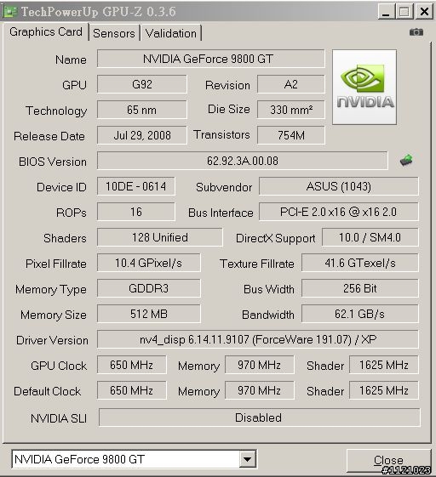Click the Memory Type field GDDR3
The image size is (436, 477).
pyautogui.click(x=149, y=288)
